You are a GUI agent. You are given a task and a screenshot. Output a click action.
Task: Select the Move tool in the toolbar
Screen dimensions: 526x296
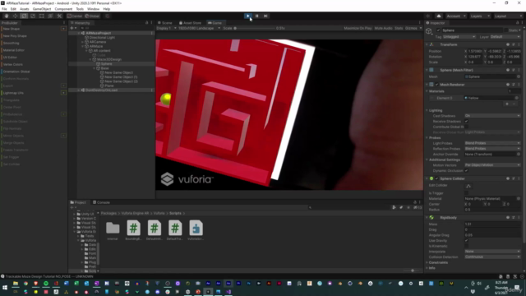tap(15, 16)
